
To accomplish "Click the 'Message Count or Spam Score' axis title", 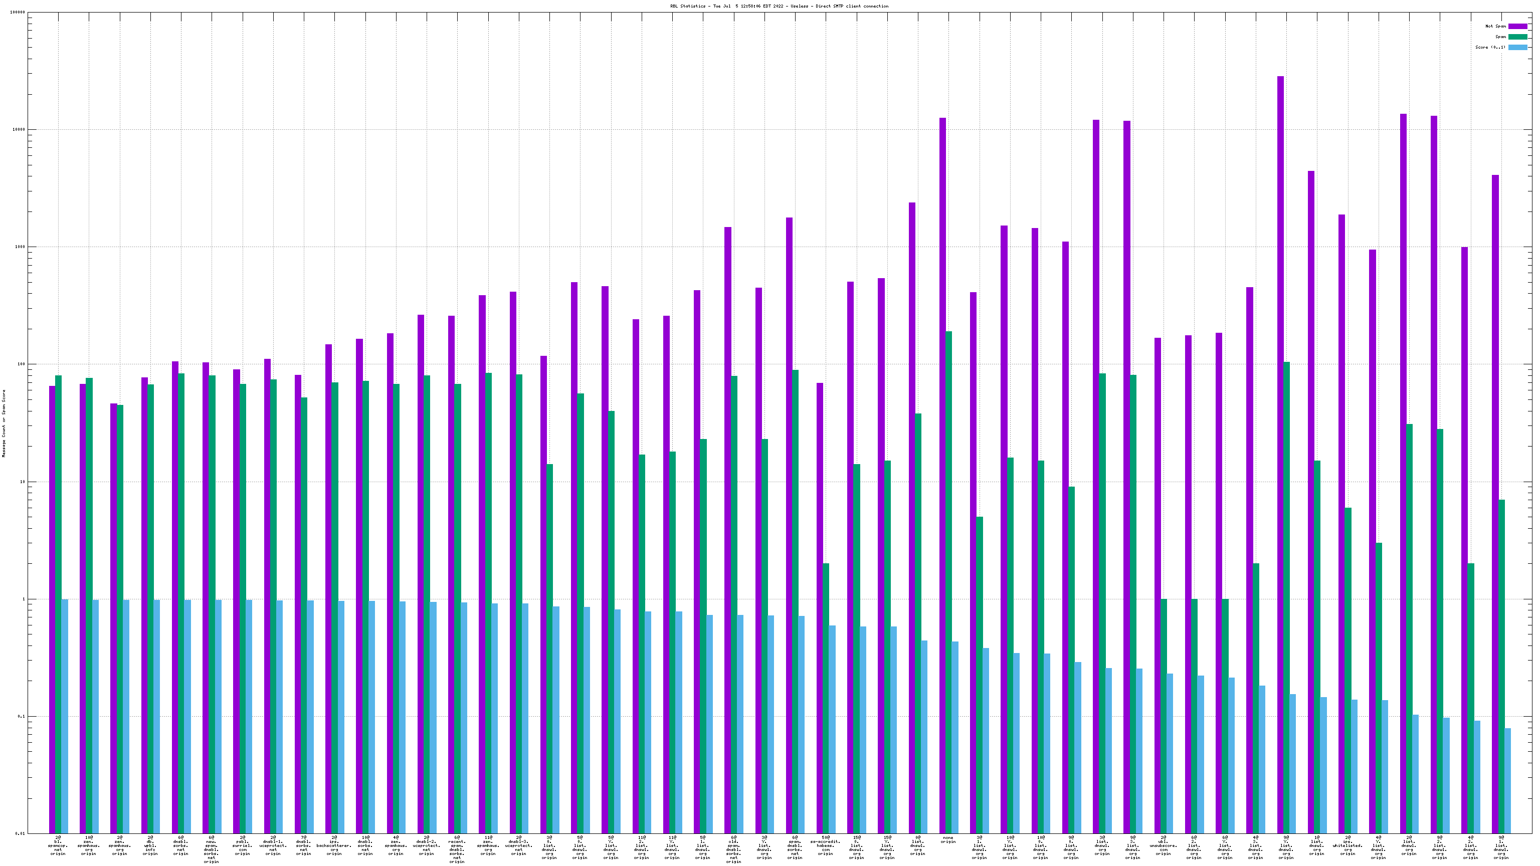I will [x=4, y=422].
